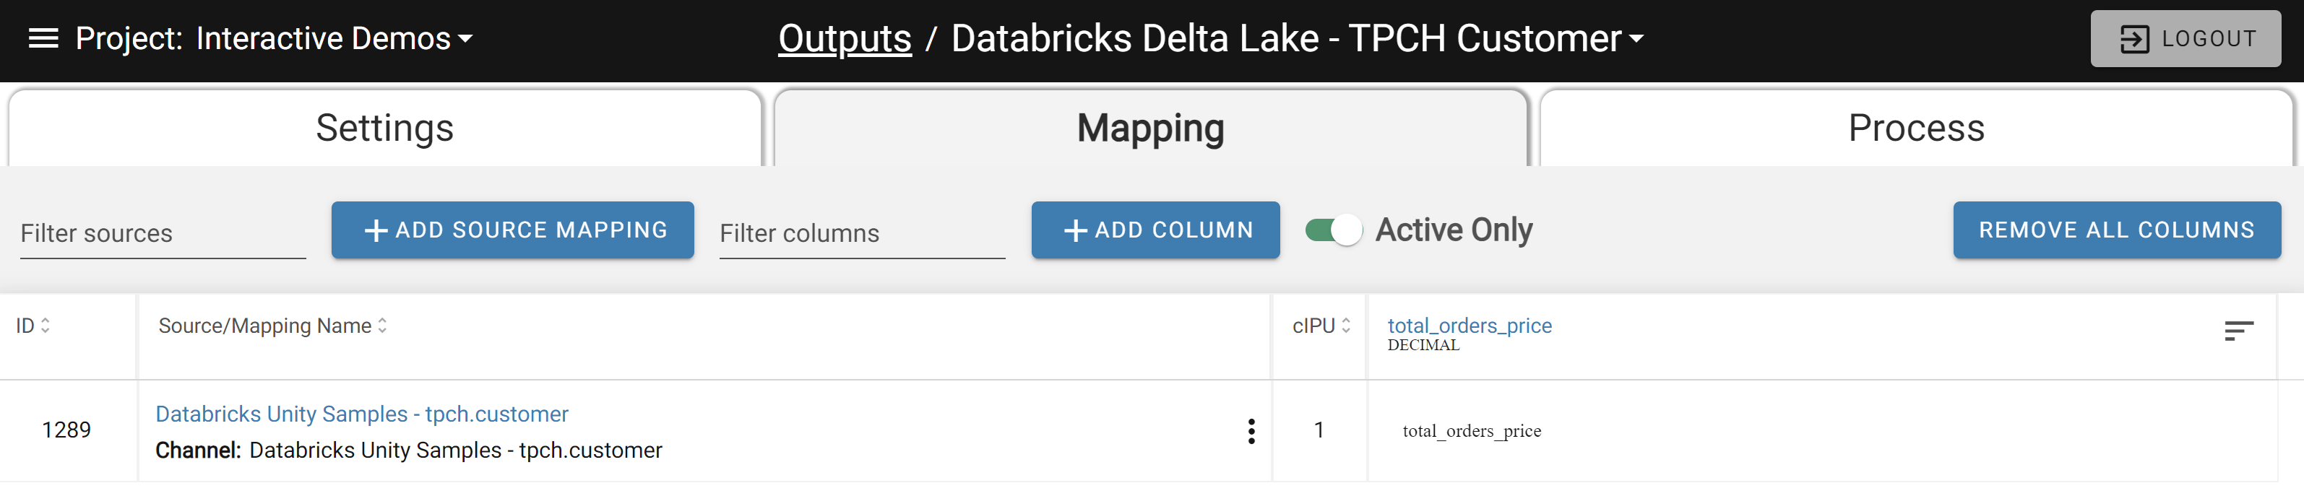Focus the Filter columns field
The width and height of the screenshot is (2304, 496).
click(x=862, y=233)
